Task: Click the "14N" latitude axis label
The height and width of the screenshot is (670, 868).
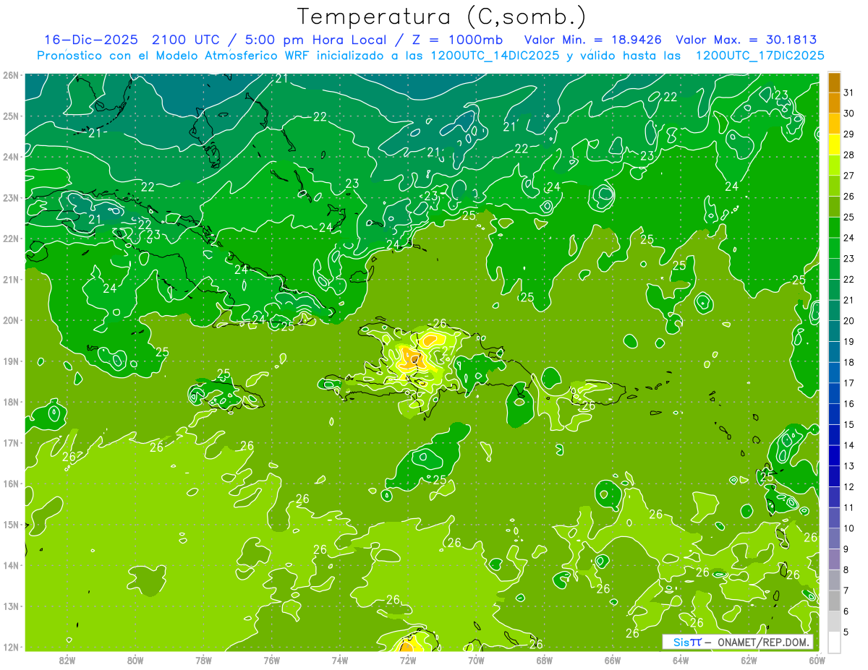Action: click(x=11, y=565)
